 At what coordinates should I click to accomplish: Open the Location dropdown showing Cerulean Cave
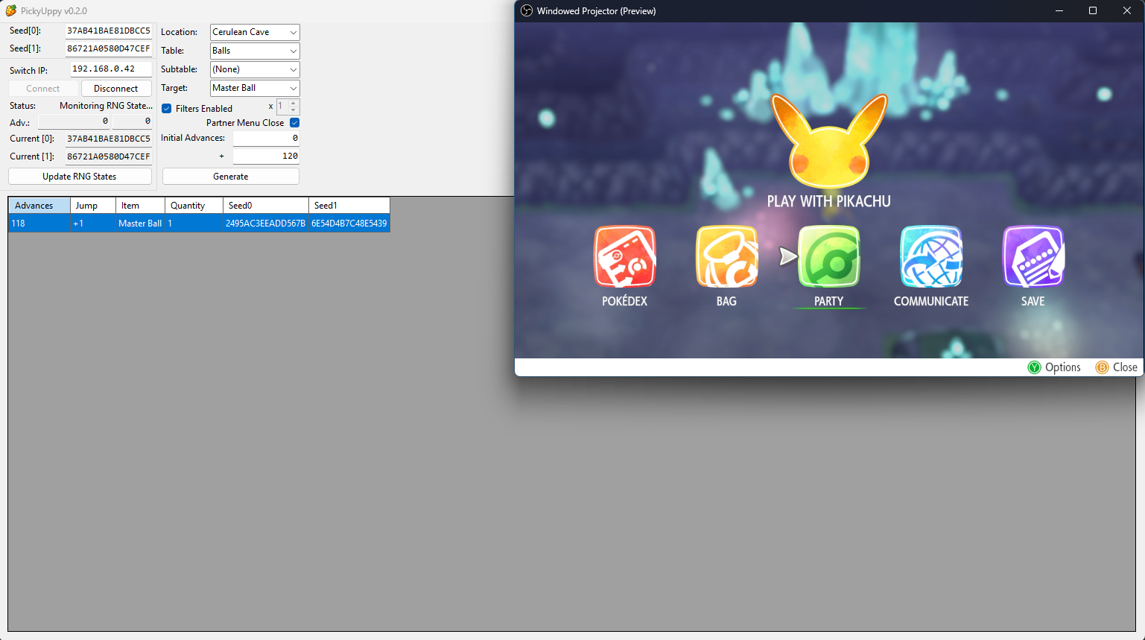tap(255, 32)
